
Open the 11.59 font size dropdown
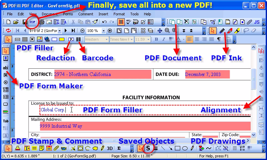[x=148, y=39]
